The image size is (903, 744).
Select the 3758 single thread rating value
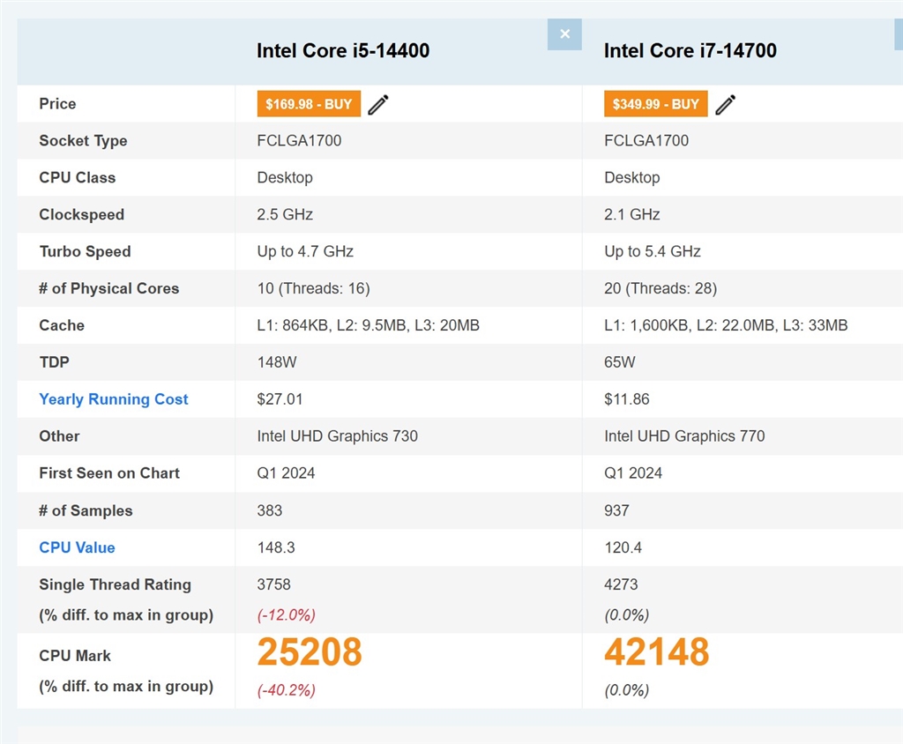pyautogui.click(x=274, y=584)
